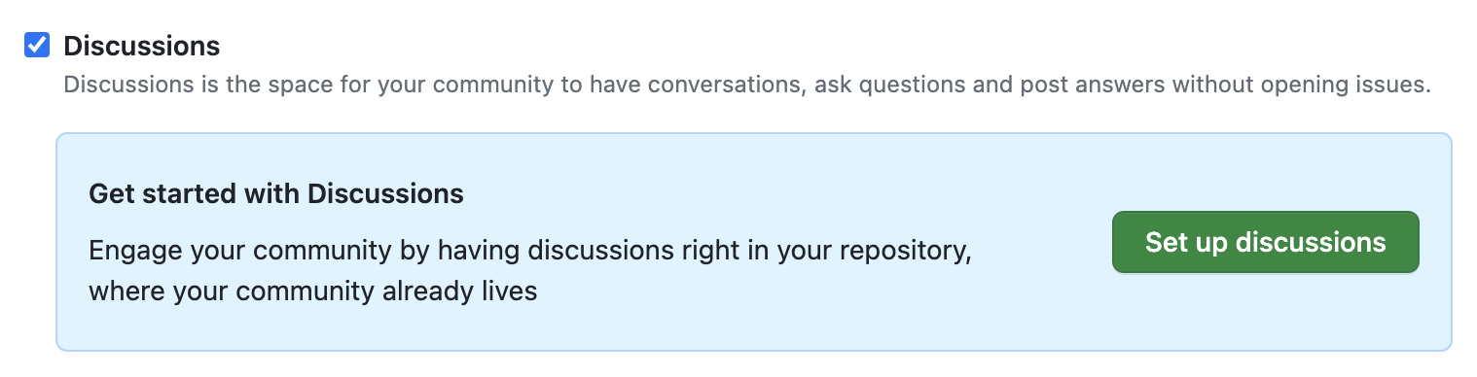The image size is (1477, 377).
Task: Click the Engage your community text line
Action: (530, 251)
